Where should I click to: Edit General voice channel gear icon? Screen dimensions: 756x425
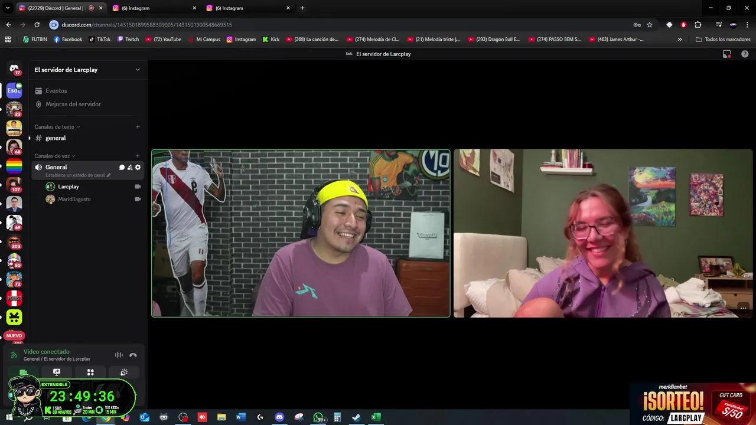pyautogui.click(x=138, y=168)
